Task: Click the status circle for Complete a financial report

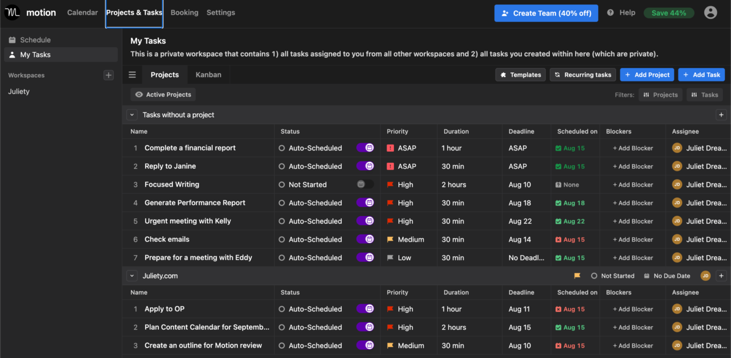Action: pos(282,148)
